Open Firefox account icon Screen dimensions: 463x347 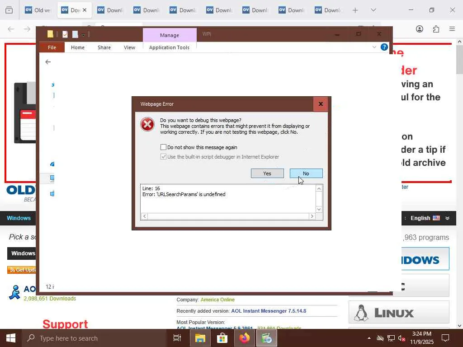click(420, 29)
